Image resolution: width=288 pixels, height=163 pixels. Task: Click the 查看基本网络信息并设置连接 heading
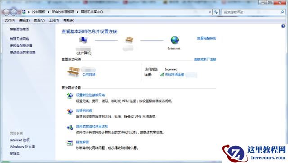(89, 31)
